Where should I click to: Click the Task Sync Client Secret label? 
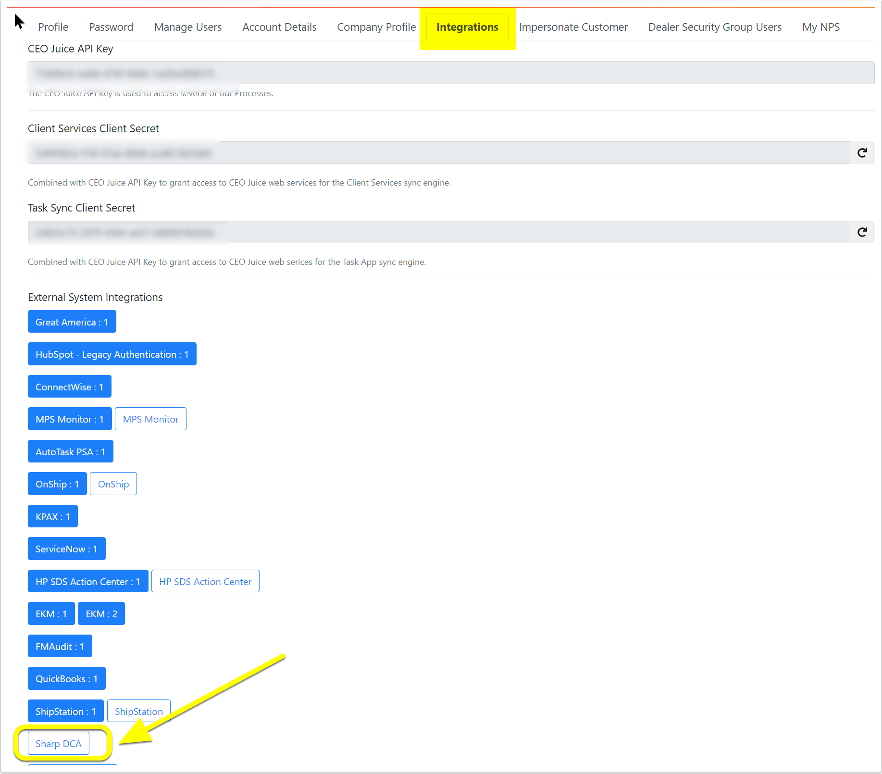[82, 208]
